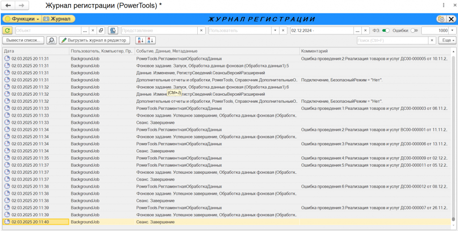458x231 pixels.
Task: Open the folder-with-gear settings icon
Action: [x=441, y=19]
